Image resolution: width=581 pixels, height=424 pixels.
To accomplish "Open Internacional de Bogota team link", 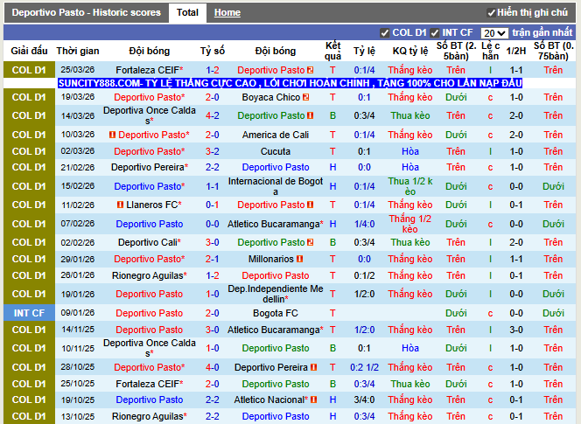I will 276,186.
